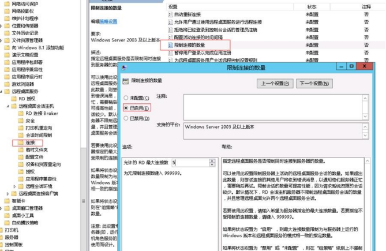Open the 策略设置 edit link

(108, 22)
